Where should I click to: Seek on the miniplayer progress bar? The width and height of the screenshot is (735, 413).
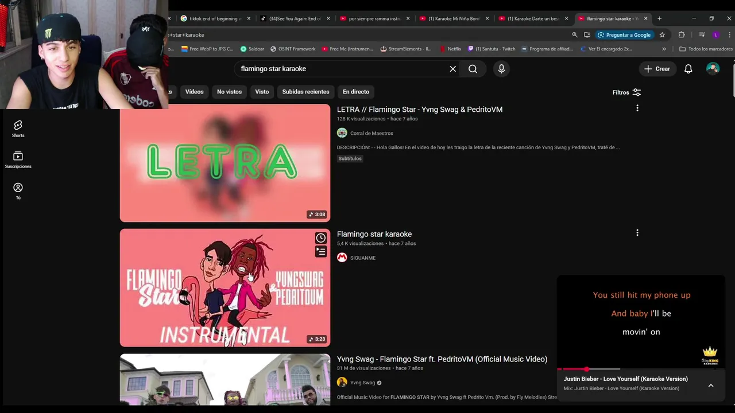click(x=641, y=369)
